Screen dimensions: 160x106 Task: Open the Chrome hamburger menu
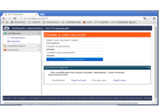click(x=154, y=18)
